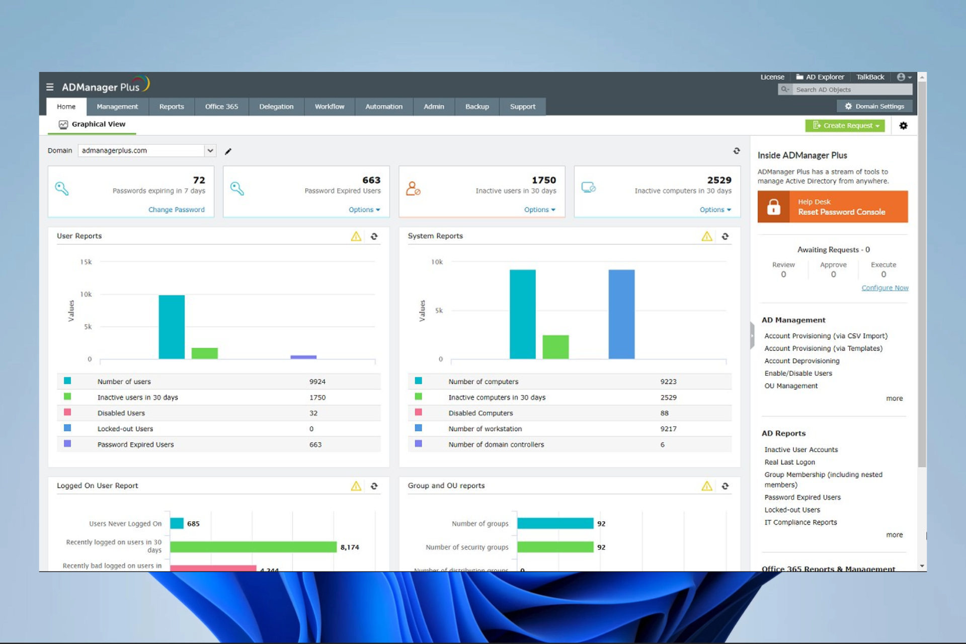Click the Search AD Objects field

(852, 90)
